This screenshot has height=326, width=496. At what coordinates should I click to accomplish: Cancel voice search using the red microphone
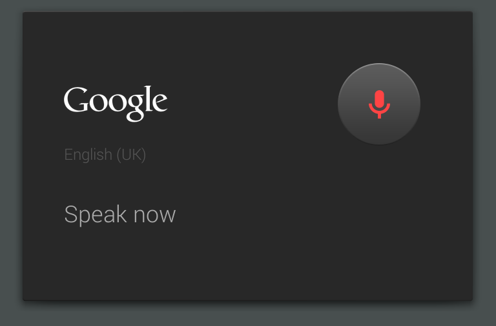[x=379, y=104]
